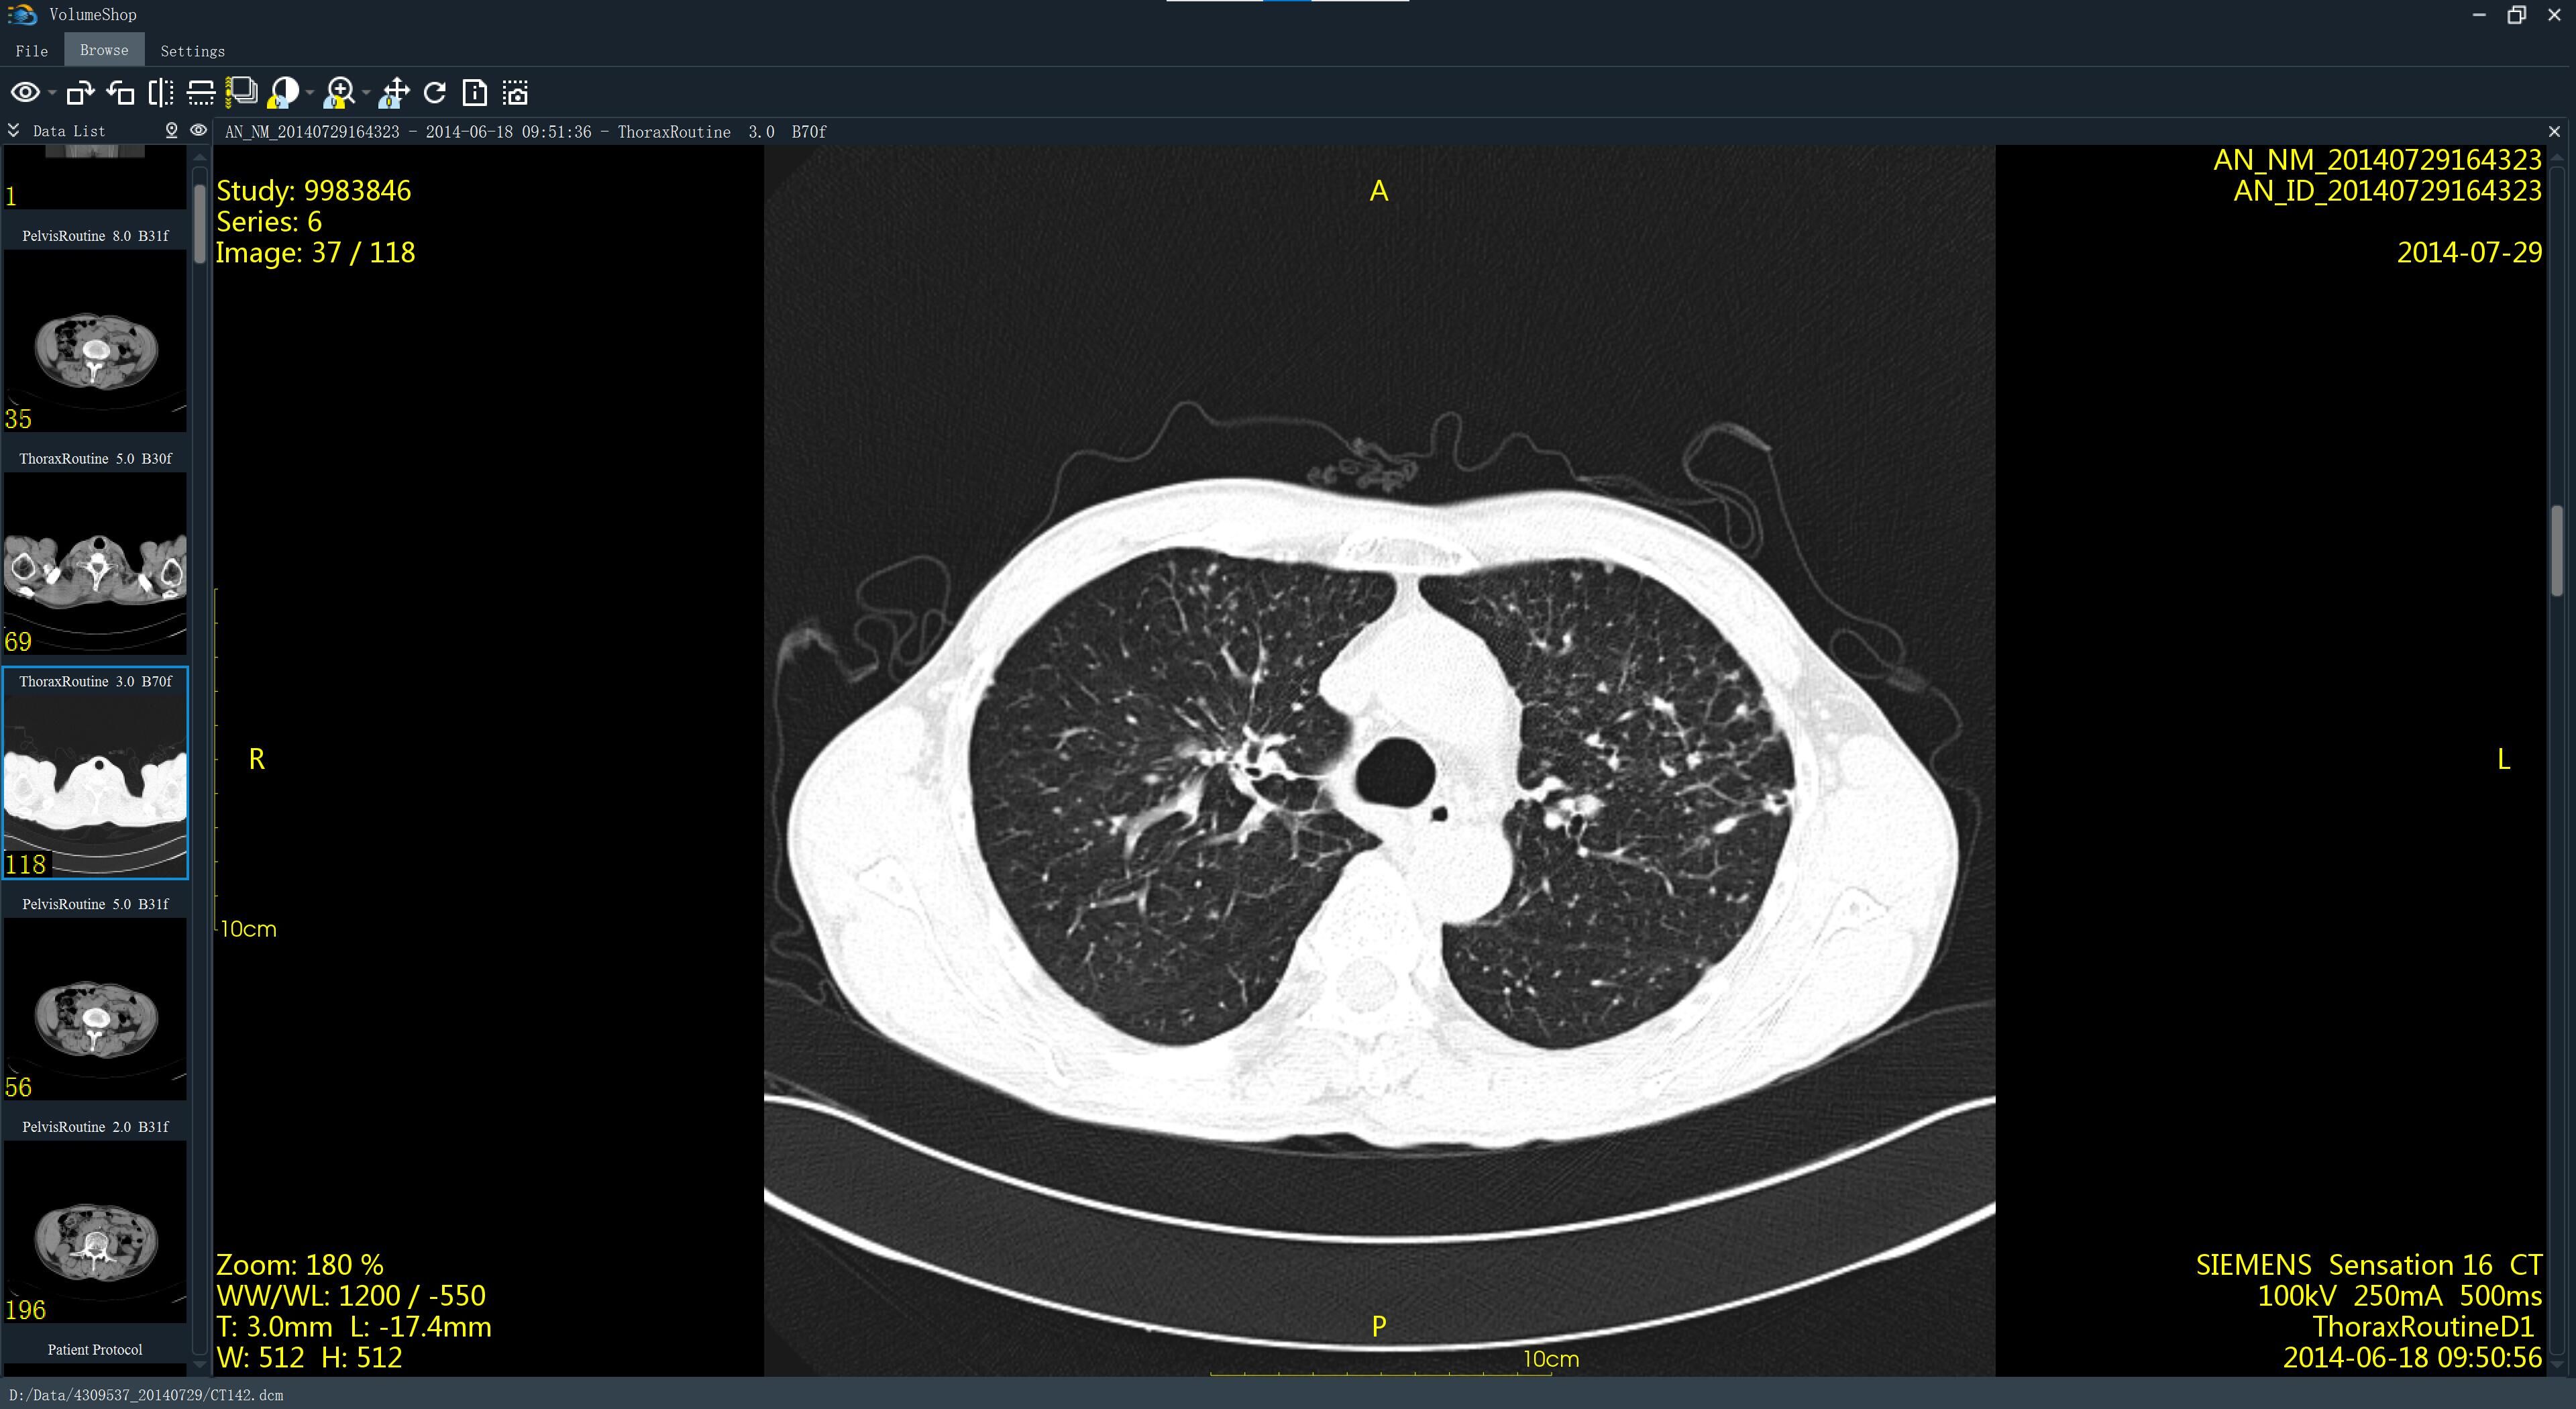Open the File menu
This screenshot has height=1409, width=2576.
31,50
